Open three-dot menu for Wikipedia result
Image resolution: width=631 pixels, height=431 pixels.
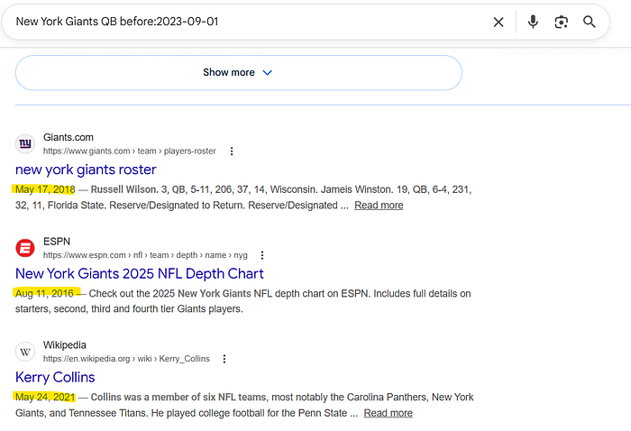coord(224,359)
